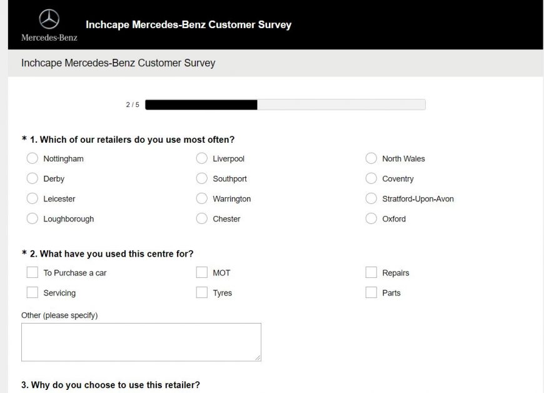Select the Leicester radio button

pyautogui.click(x=33, y=199)
